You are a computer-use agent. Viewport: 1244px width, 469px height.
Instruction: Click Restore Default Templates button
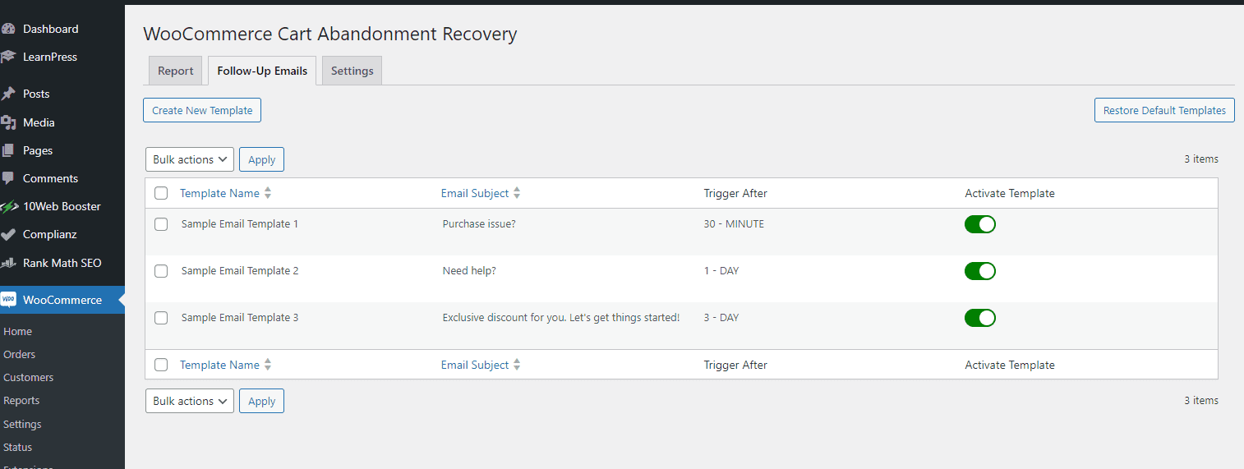click(1163, 110)
